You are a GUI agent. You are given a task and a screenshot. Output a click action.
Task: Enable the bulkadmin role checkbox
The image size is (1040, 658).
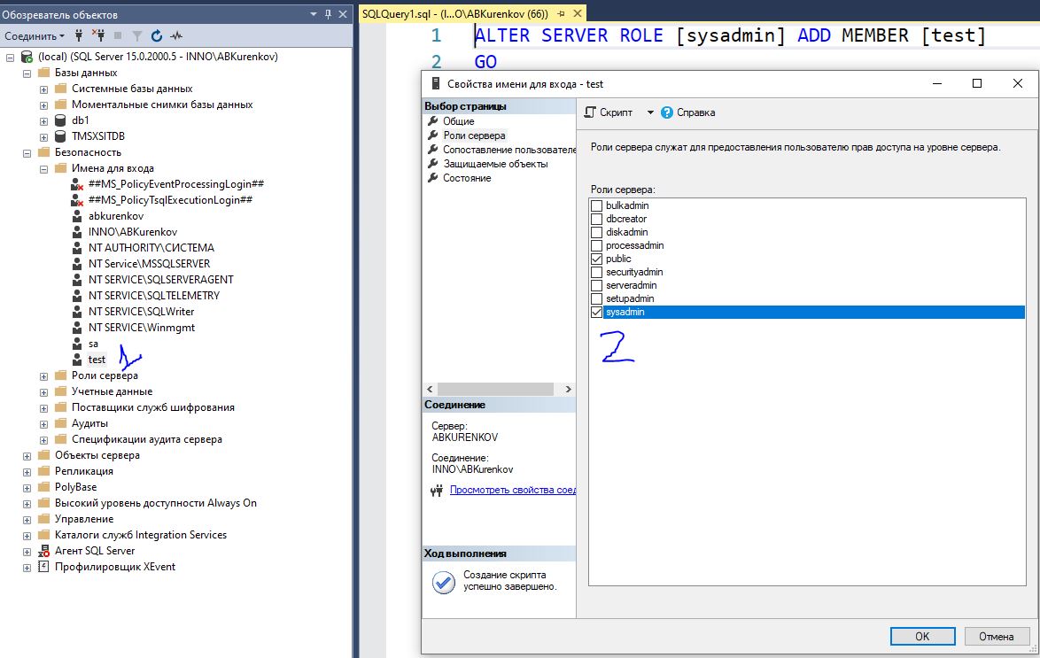597,205
